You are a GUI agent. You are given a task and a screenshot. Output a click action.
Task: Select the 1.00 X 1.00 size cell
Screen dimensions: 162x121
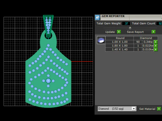pos(119,42)
